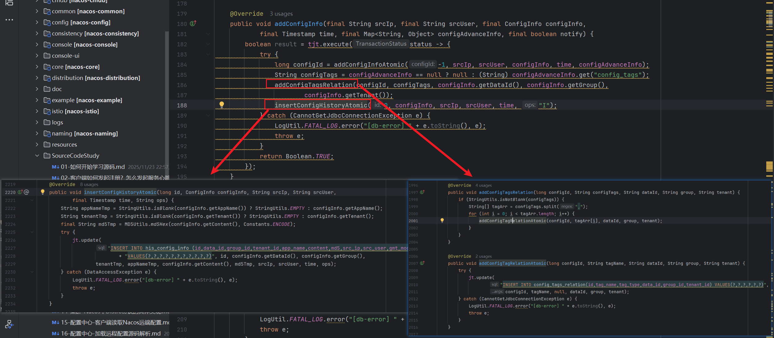Toggle the code fold marker at line 189

(208, 115)
